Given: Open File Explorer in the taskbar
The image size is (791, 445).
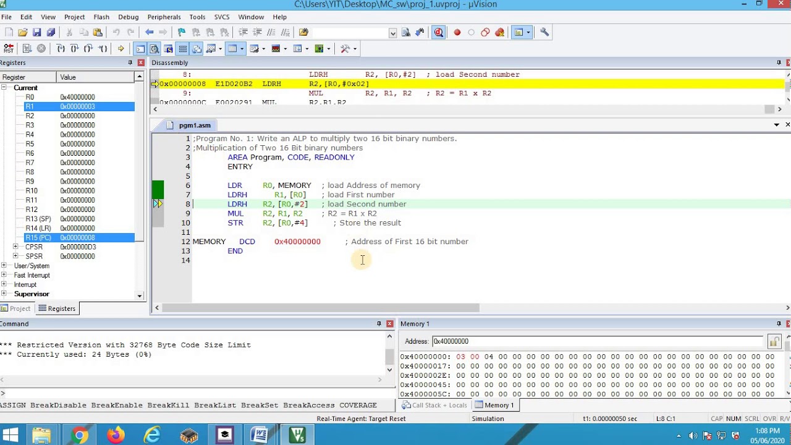Looking at the screenshot, I should (x=41, y=436).
